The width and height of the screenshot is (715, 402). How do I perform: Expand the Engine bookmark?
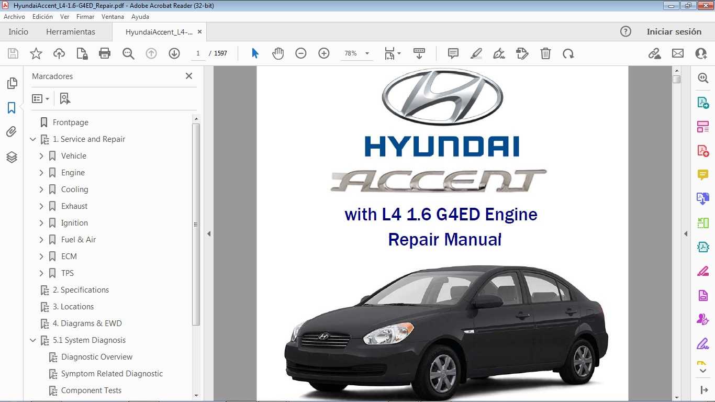41,173
